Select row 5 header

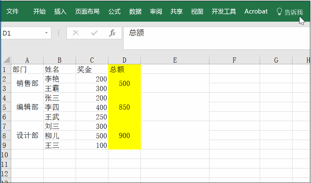tap(6, 107)
